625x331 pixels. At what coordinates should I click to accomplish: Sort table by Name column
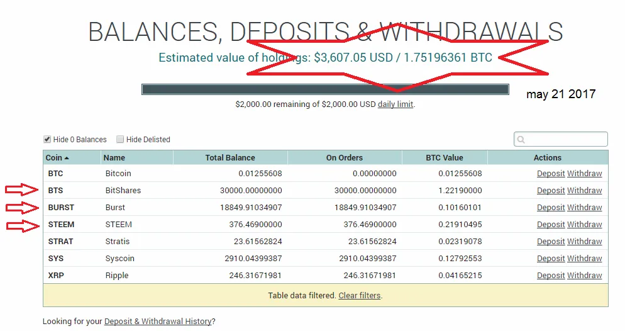114,157
